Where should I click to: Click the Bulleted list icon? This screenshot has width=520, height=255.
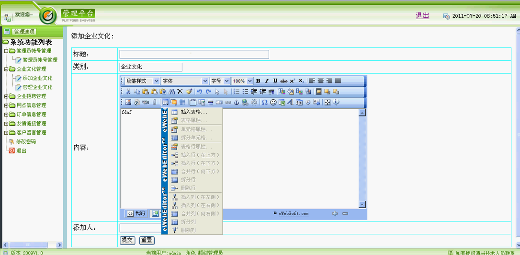click(246, 91)
